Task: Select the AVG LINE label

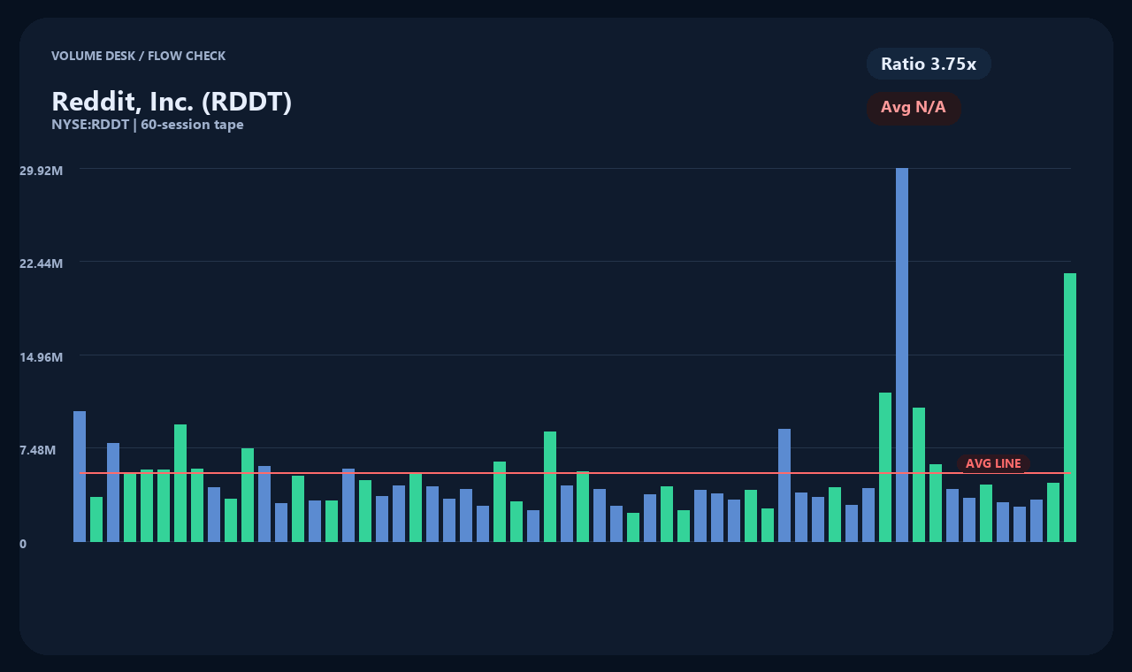Action: (993, 463)
